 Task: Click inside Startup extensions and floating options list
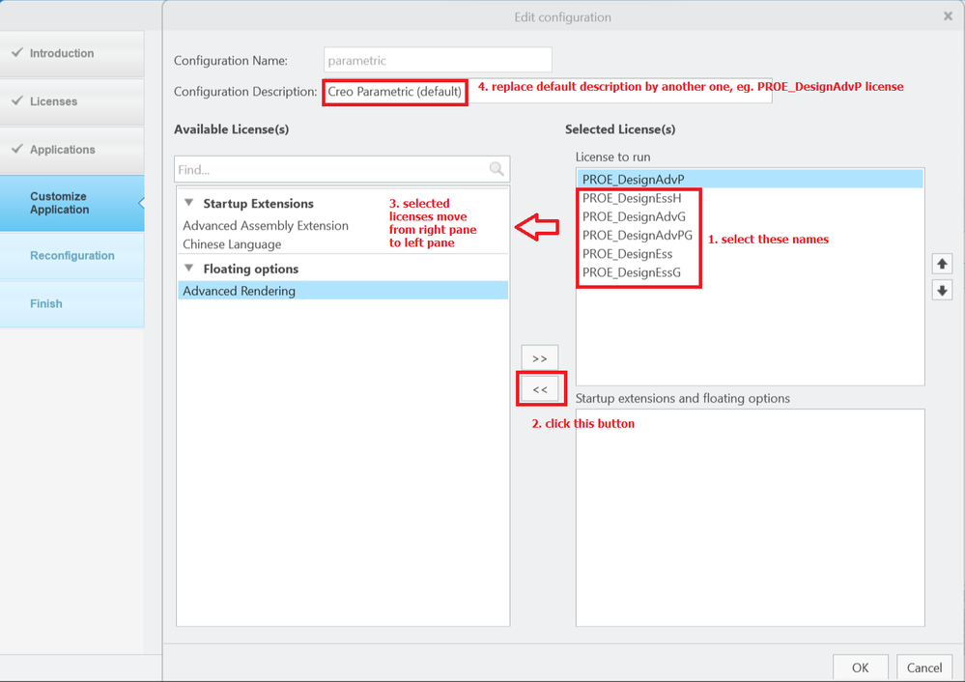pyautogui.click(x=750, y=518)
